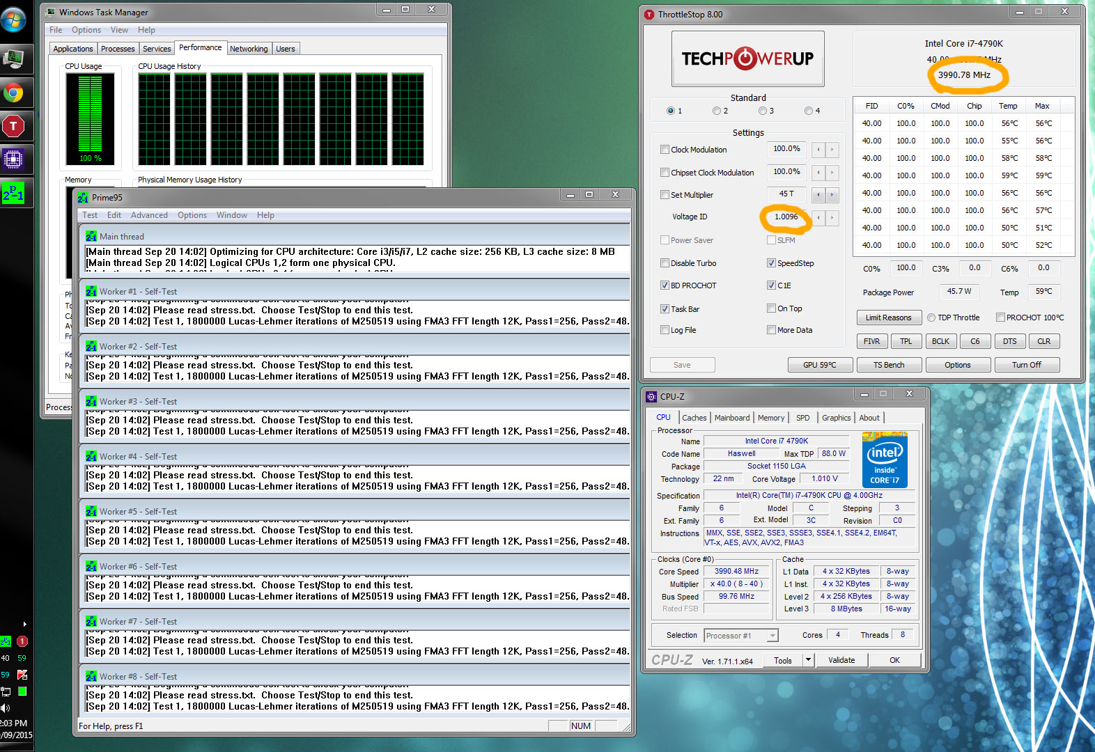Select ThrottleStop profile 3 radio button
This screenshot has width=1095, height=752.
pos(763,111)
